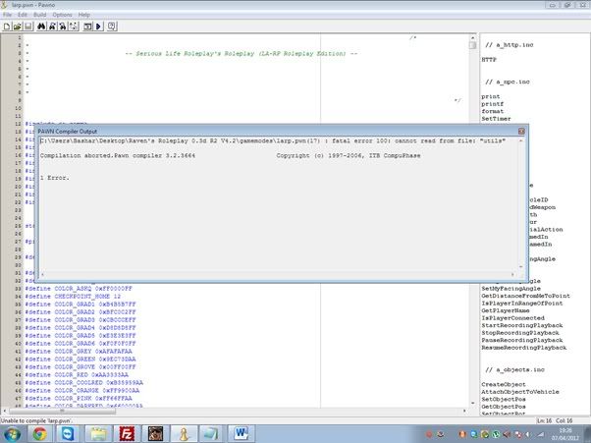The image size is (591, 443).
Task: Click the third binoculars Replace icon
Action: [x=63, y=27]
